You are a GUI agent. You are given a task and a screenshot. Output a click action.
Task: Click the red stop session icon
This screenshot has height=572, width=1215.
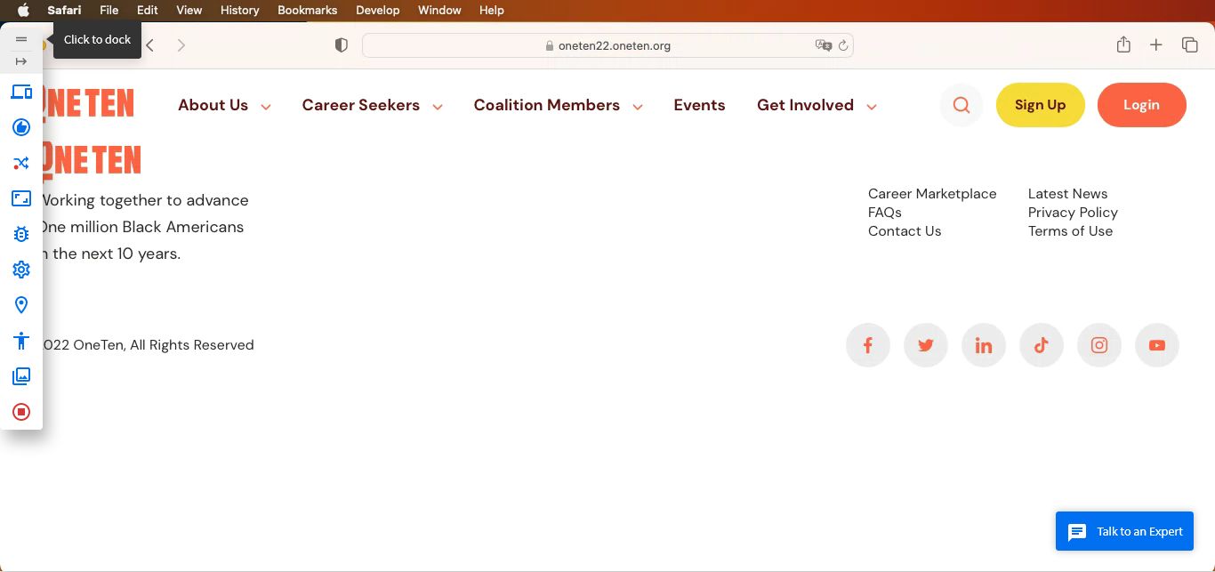coord(21,412)
